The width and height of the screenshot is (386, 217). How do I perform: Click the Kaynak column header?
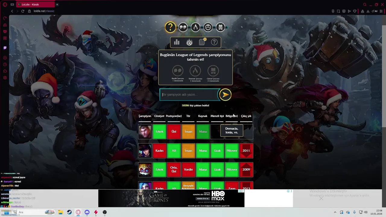pos(203,116)
